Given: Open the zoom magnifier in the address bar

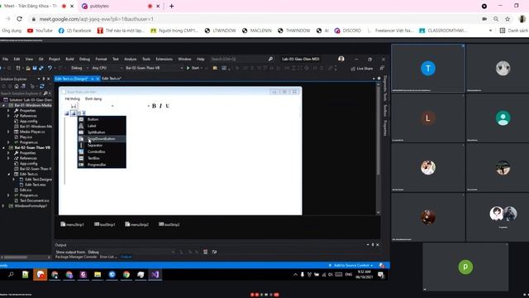Looking at the screenshot, I should click(x=496, y=19).
